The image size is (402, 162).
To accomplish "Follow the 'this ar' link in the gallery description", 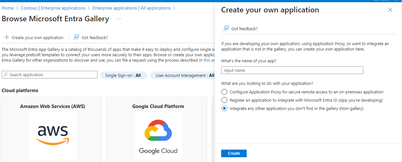I will (209, 60).
